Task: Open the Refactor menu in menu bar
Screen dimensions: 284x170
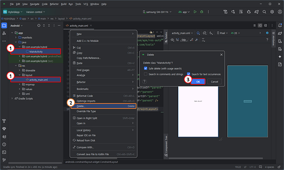Action: coord(54,4)
